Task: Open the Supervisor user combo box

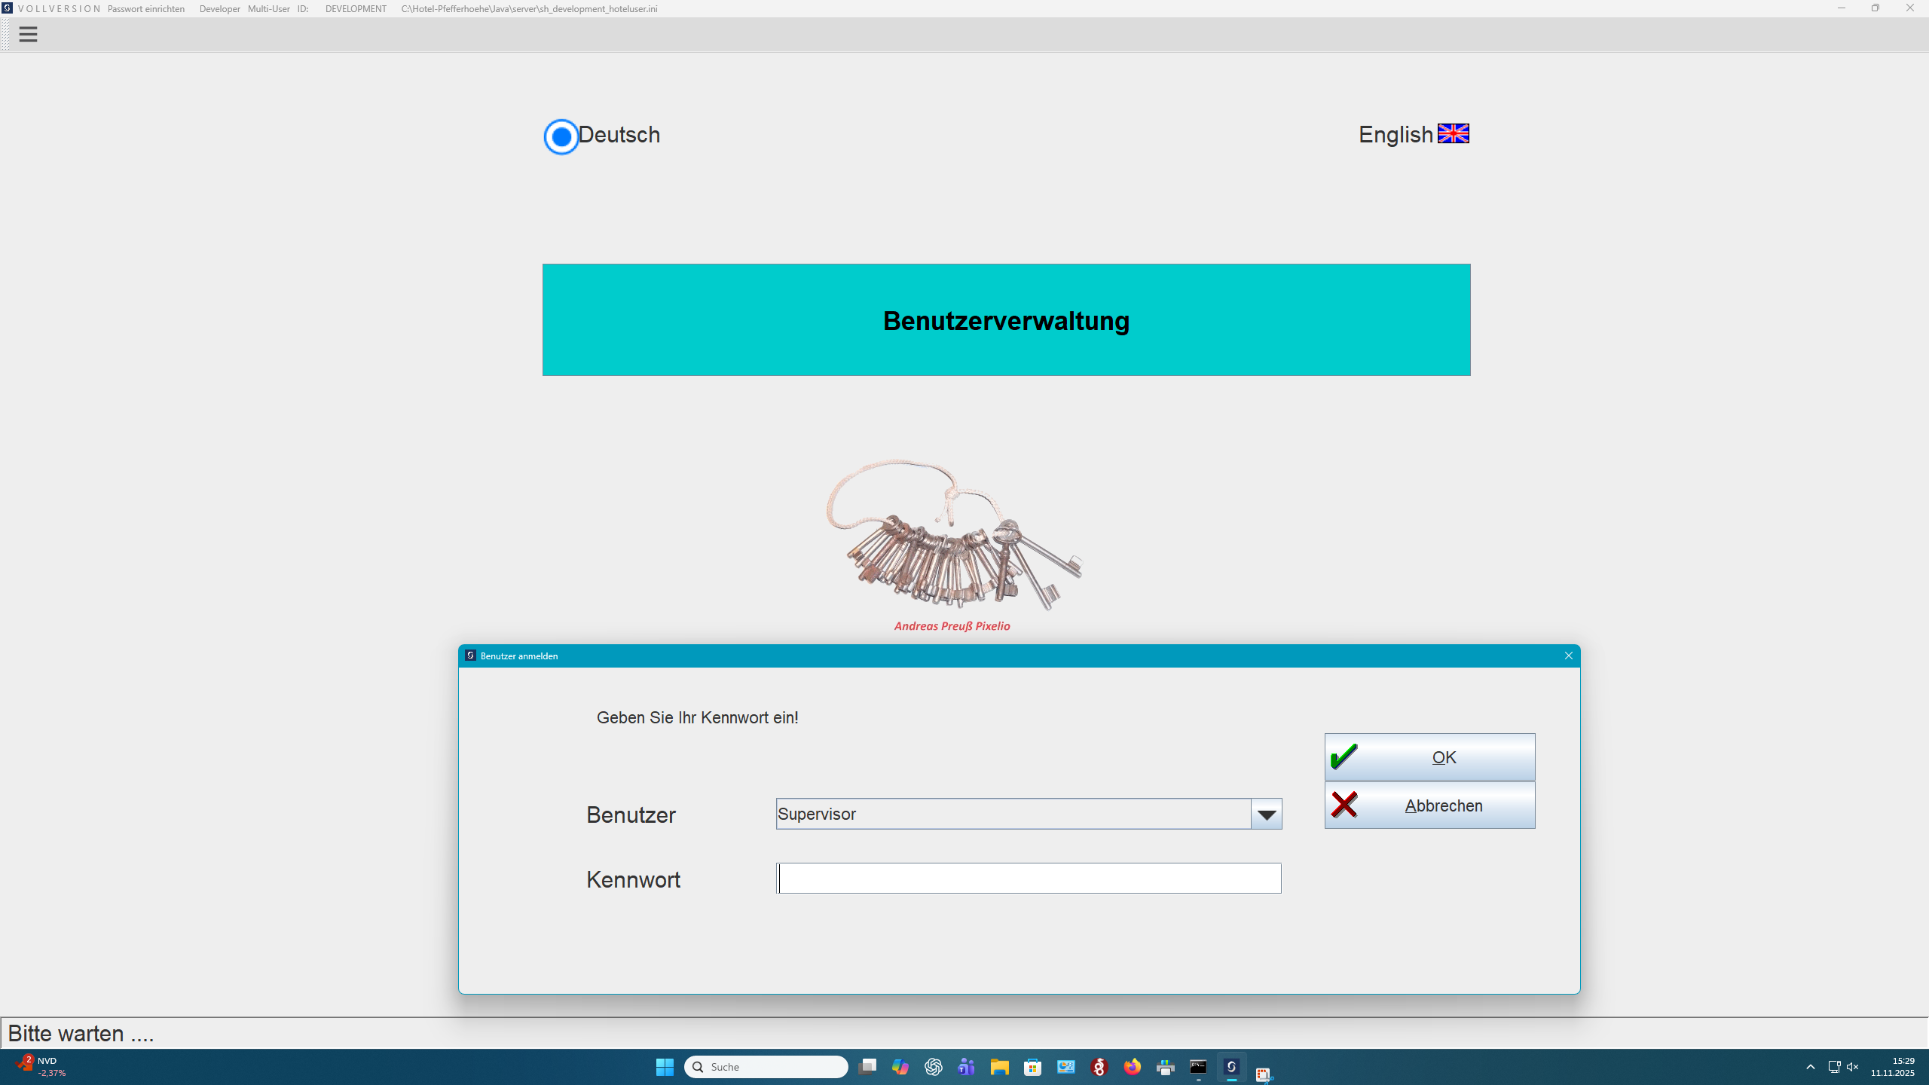Action: (1013, 815)
